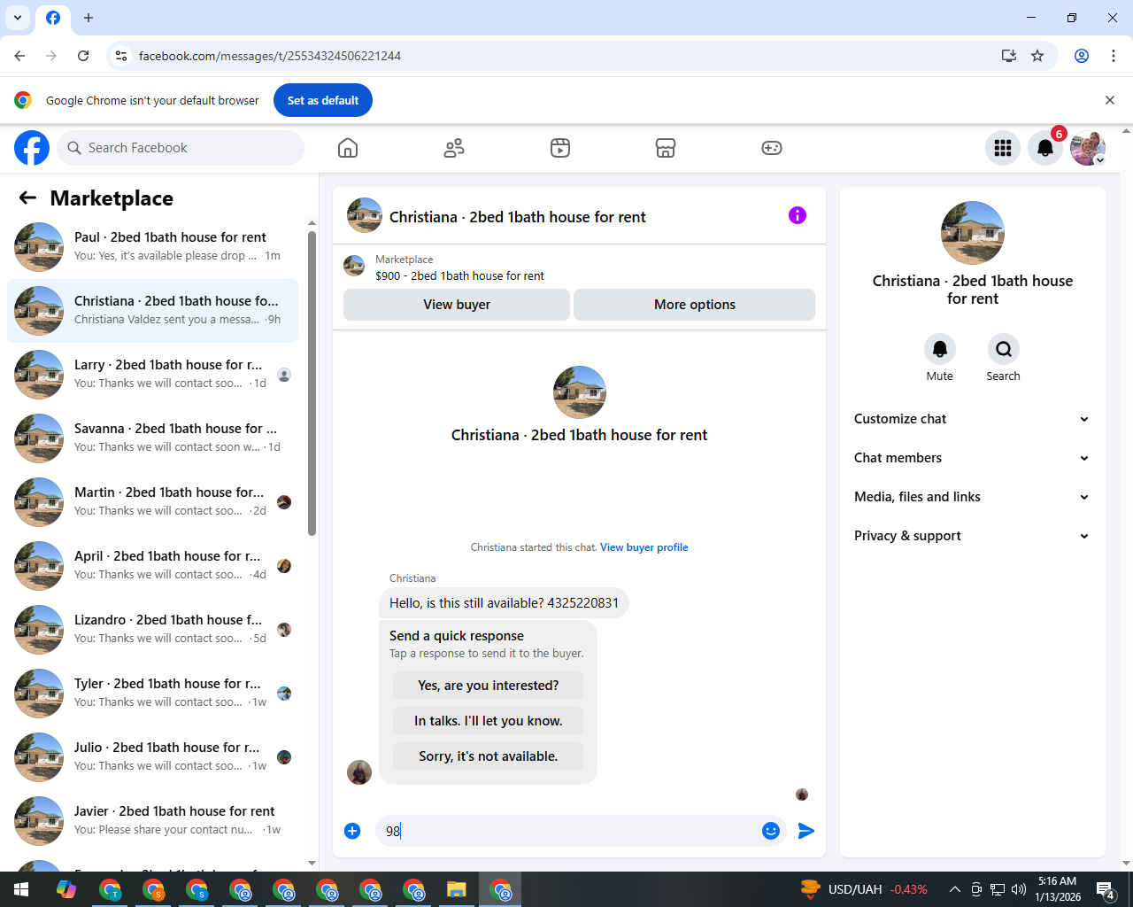Click the conversation list scrollbar

pos(312,383)
